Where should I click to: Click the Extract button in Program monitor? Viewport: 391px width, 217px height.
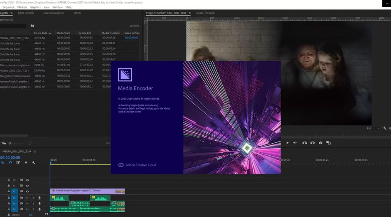point(312,143)
